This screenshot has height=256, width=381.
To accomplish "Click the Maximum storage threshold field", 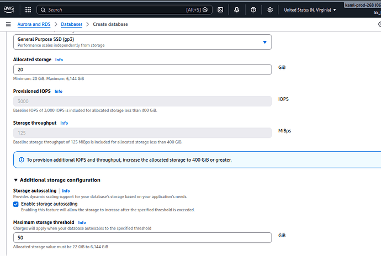I will click(x=142, y=237).
